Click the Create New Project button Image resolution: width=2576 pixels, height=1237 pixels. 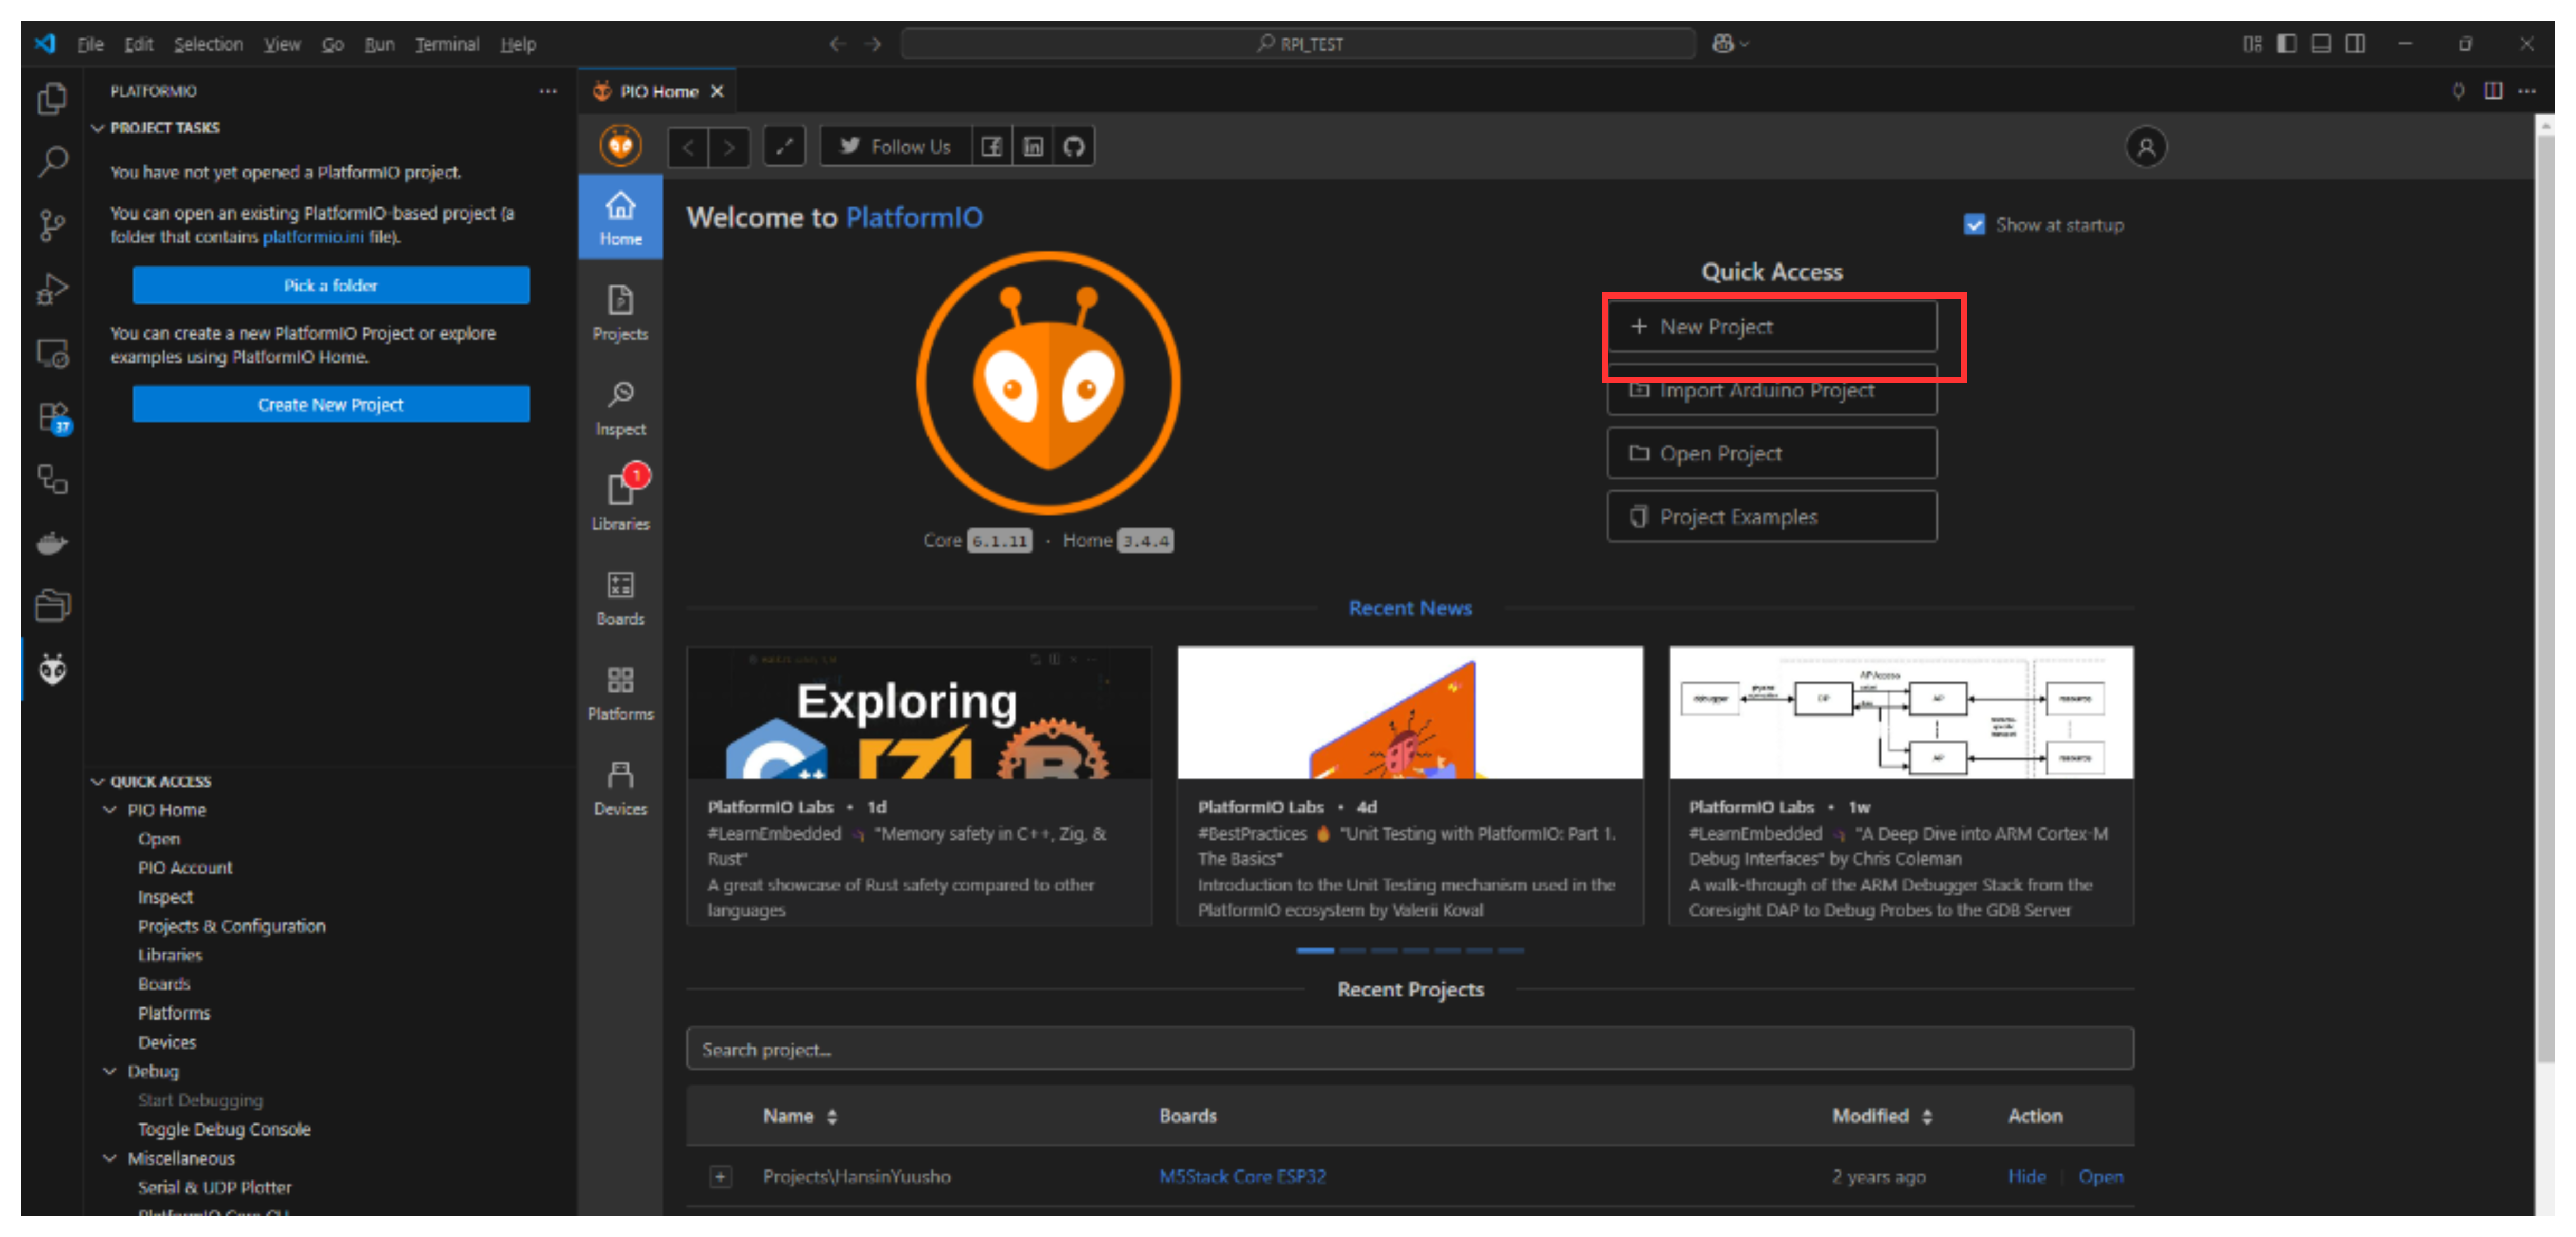330,404
